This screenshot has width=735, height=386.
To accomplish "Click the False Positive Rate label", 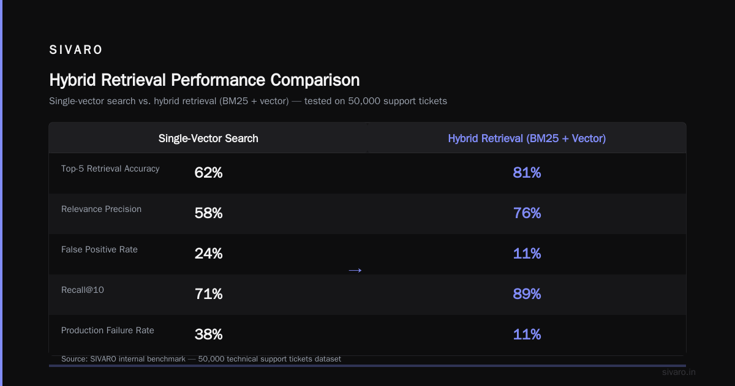I will coord(99,249).
